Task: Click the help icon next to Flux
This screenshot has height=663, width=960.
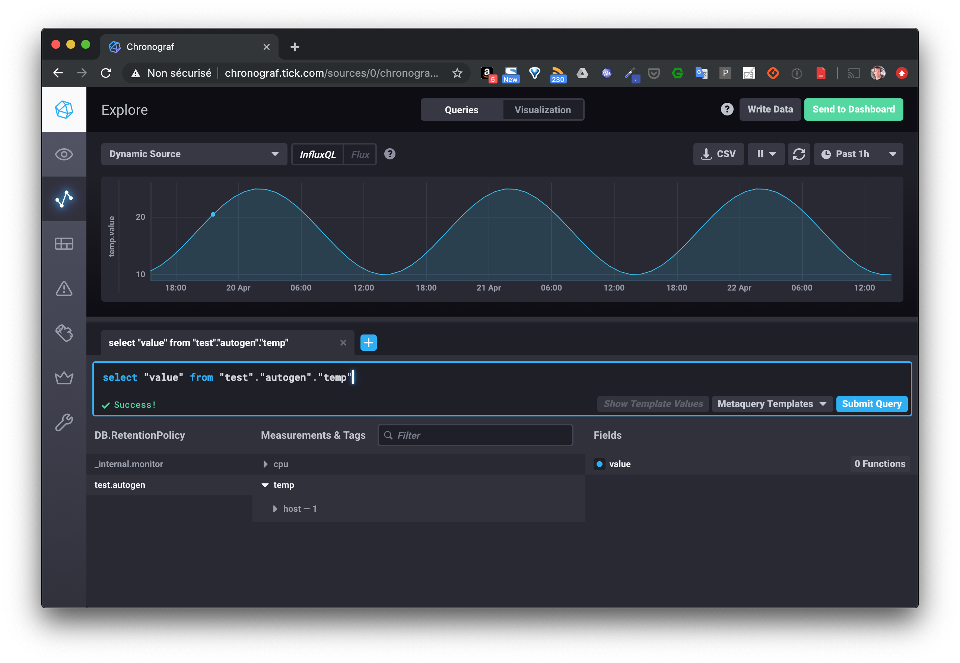Action: point(390,154)
